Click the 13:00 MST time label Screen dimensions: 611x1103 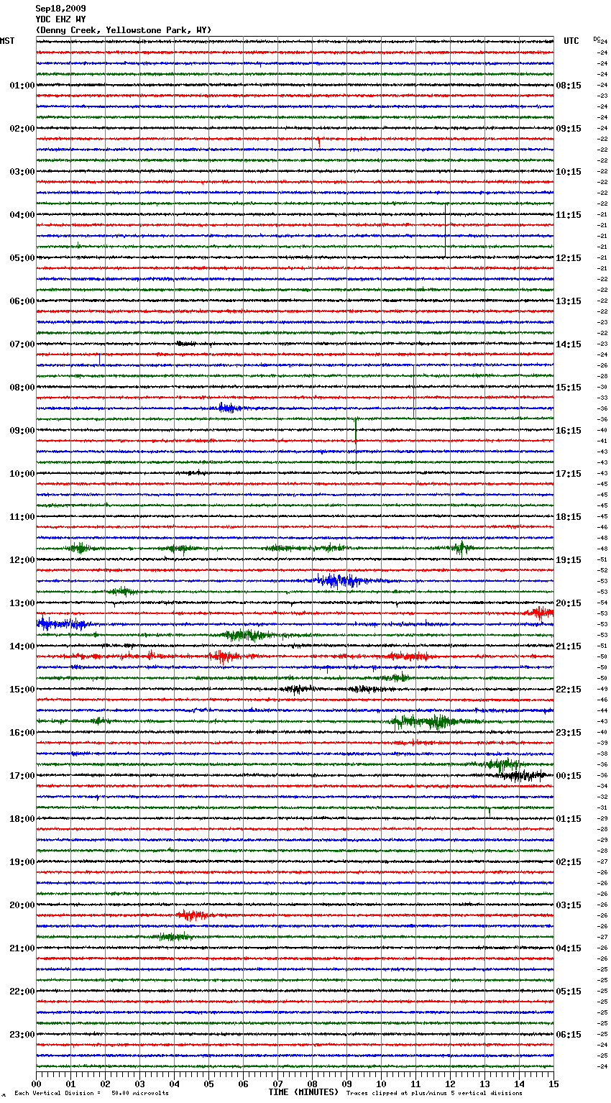click(x=22, y=603)
